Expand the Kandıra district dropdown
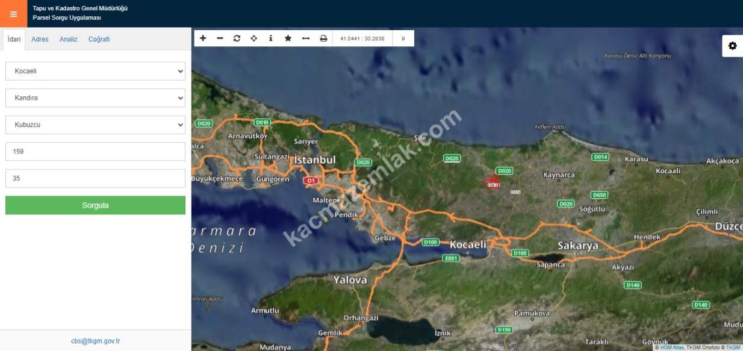This screenshot has width=743, height=351. 95,98
